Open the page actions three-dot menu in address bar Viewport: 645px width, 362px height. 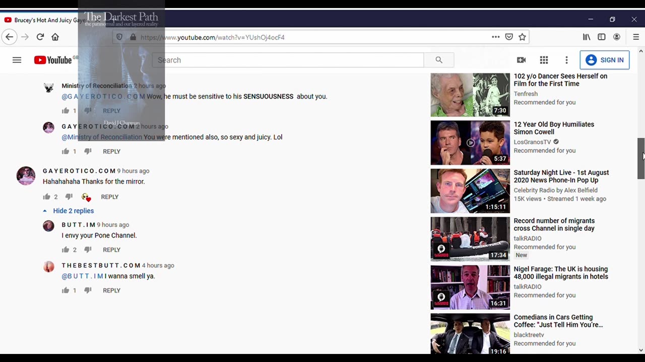pos(496,37)
